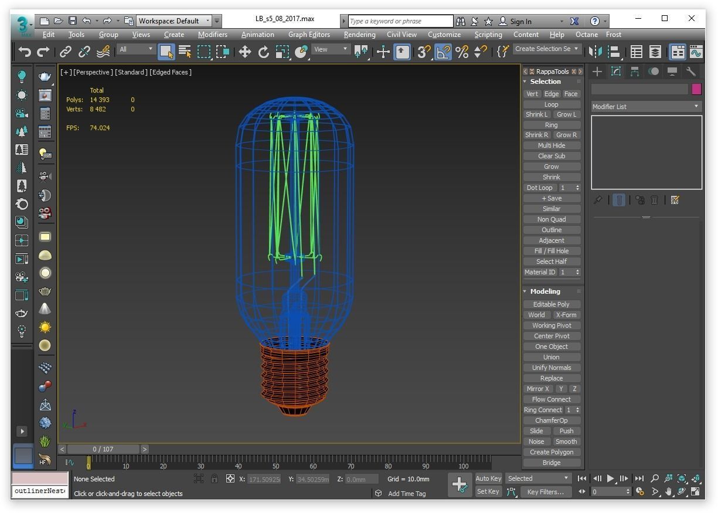
Task: Click the Flow Connect button
Action: (552, 399)
